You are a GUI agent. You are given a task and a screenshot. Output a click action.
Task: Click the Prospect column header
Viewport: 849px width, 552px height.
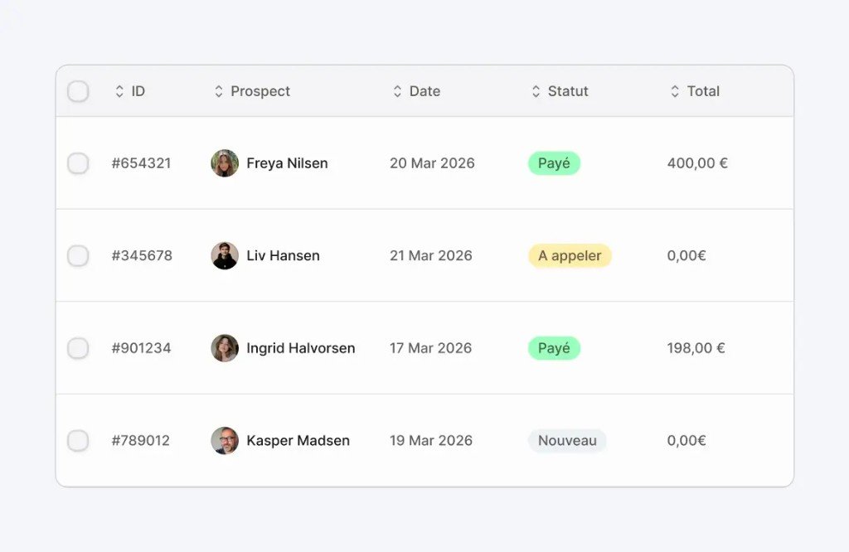pos(259,91)
